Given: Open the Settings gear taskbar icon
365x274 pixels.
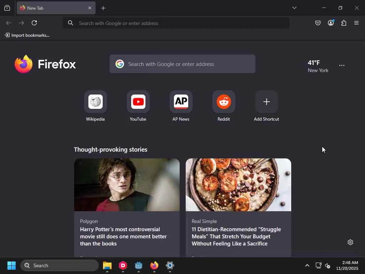Looking at the screenshot, I should coord(170,265).
